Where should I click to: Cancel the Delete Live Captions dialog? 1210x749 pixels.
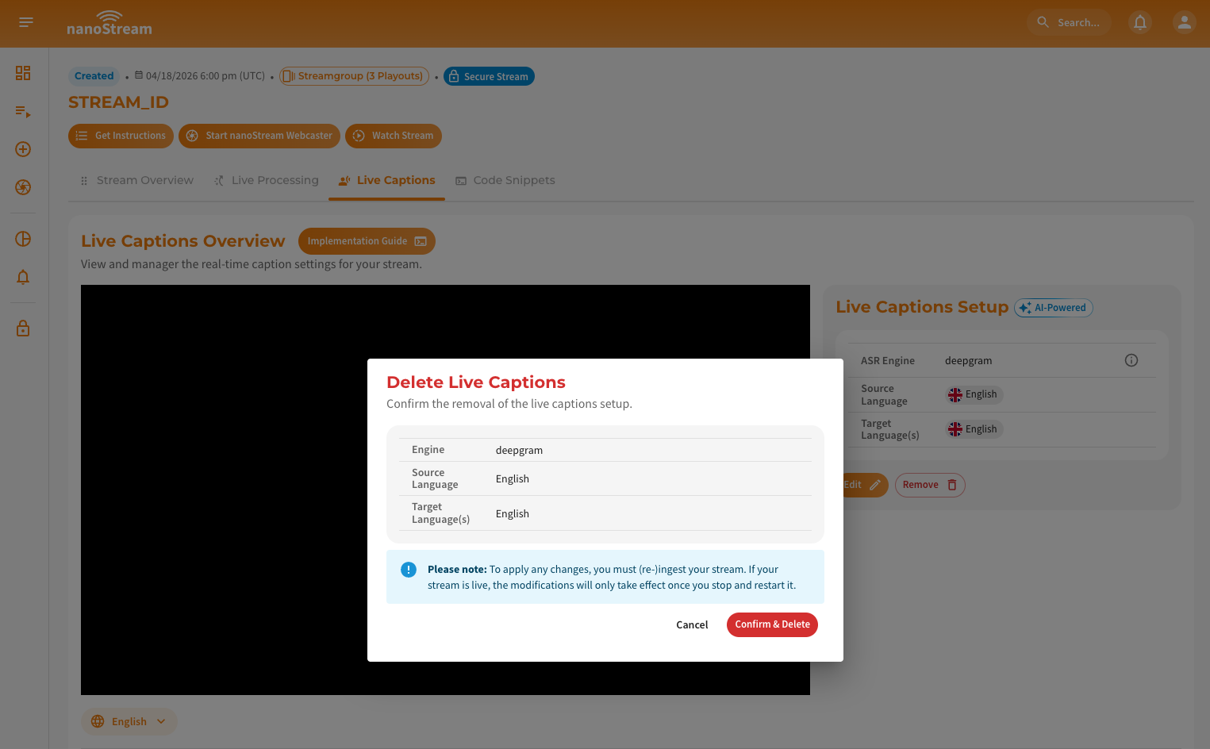[x=691, y=624]
